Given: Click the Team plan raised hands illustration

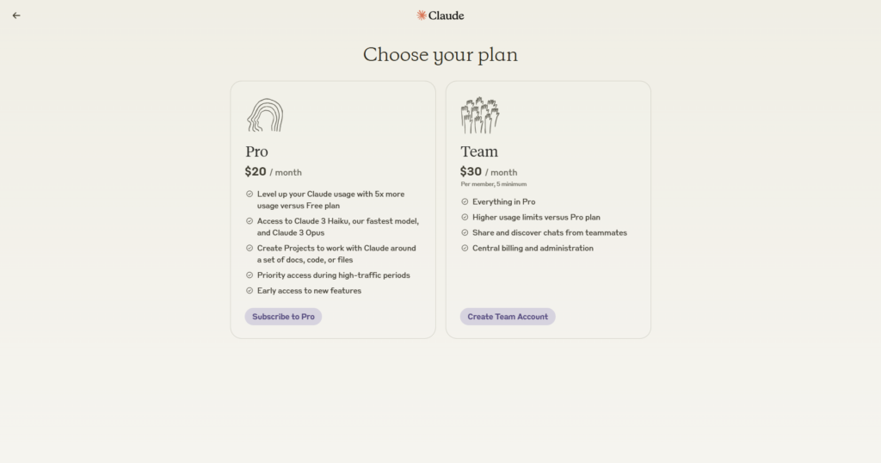Looking at the screenshot, I should pyautogui.click(x=480, y=115).
